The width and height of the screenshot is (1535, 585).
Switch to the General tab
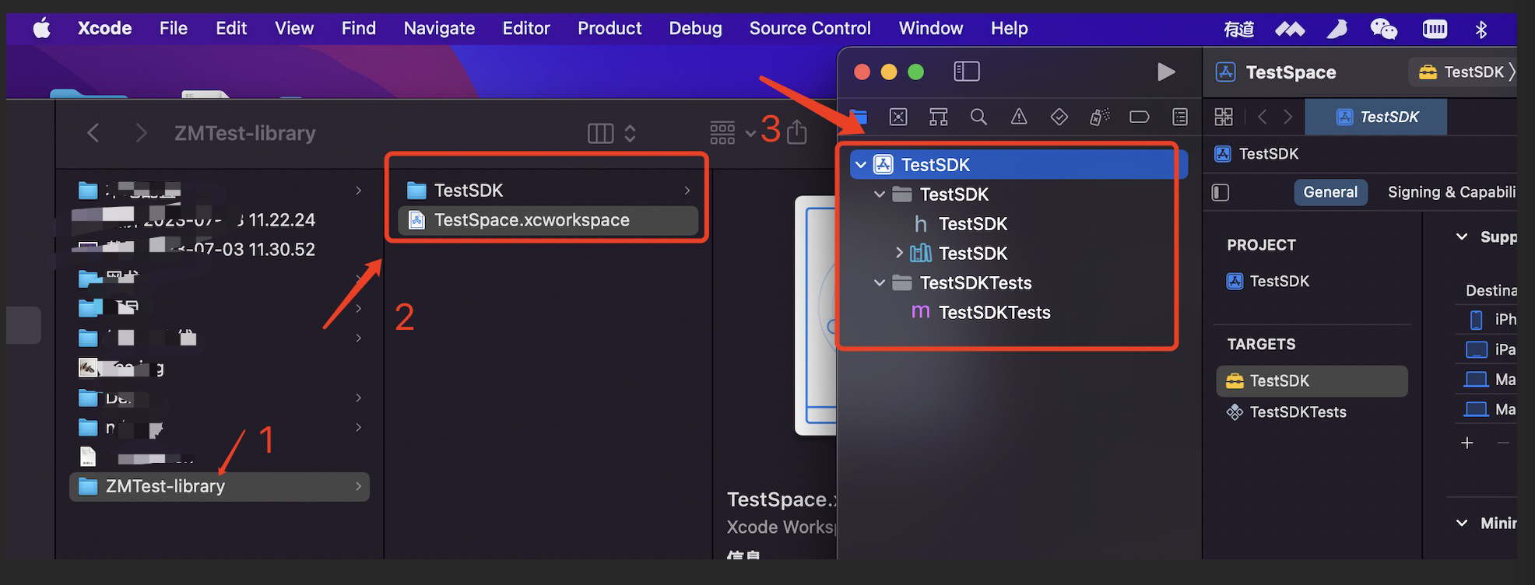coord(1330,192)
